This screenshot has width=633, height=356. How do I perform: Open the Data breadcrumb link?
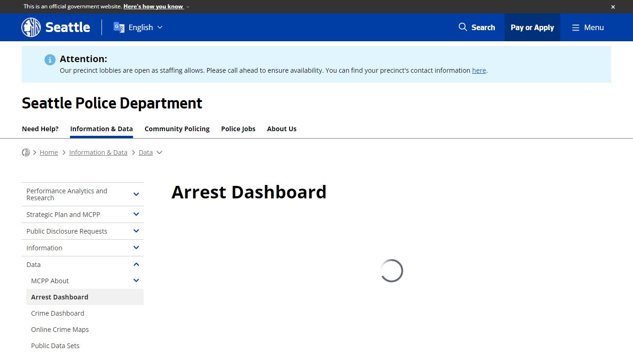click(146, 153)
